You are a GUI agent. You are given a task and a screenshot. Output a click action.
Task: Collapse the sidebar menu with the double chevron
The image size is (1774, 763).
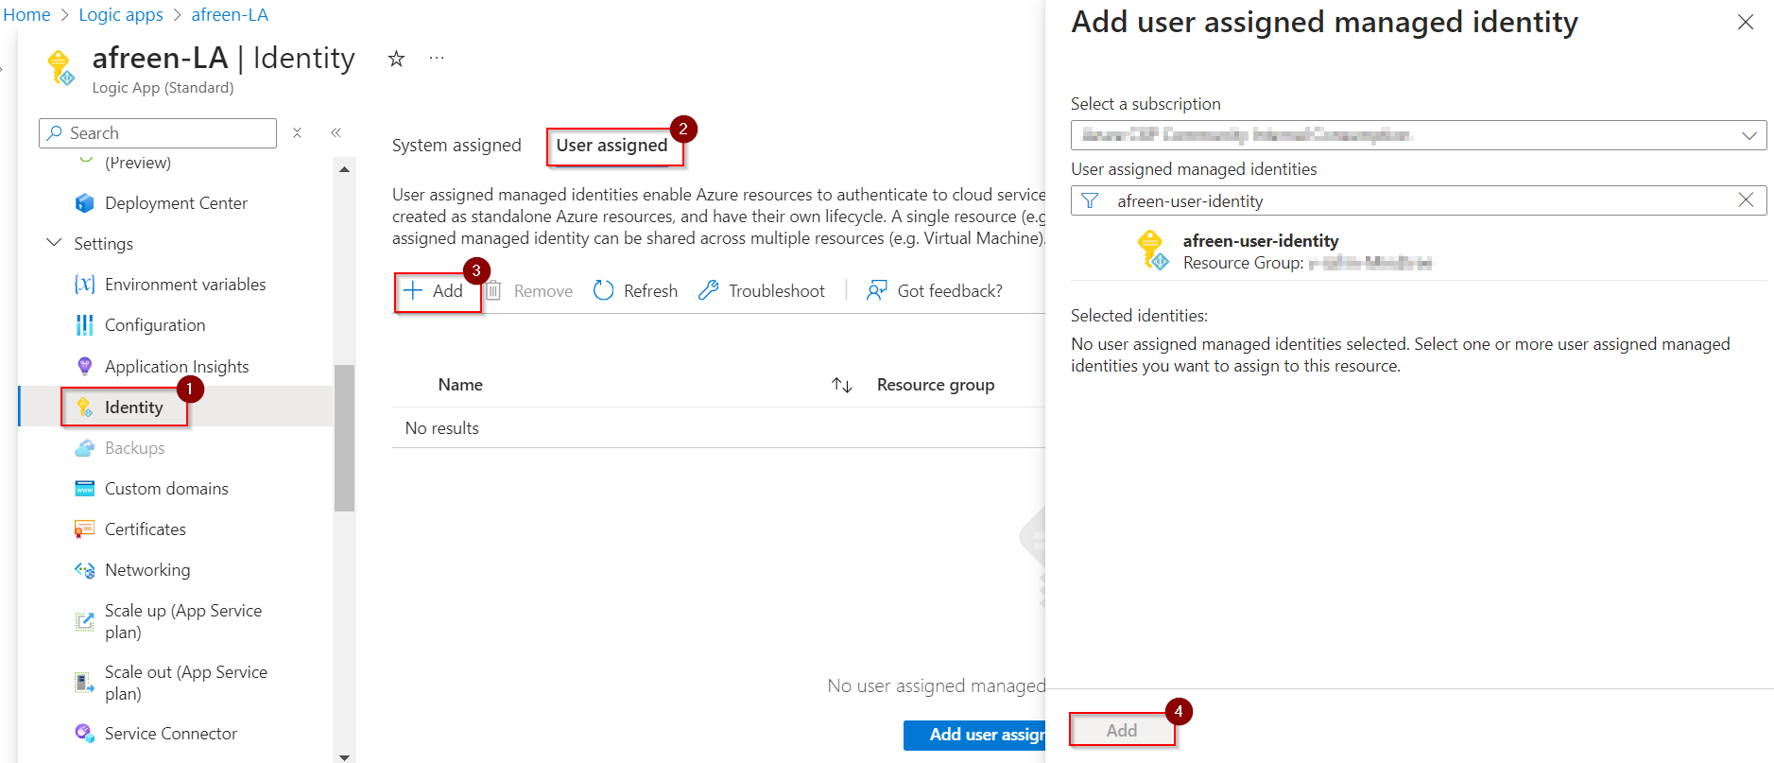(336, 133)
